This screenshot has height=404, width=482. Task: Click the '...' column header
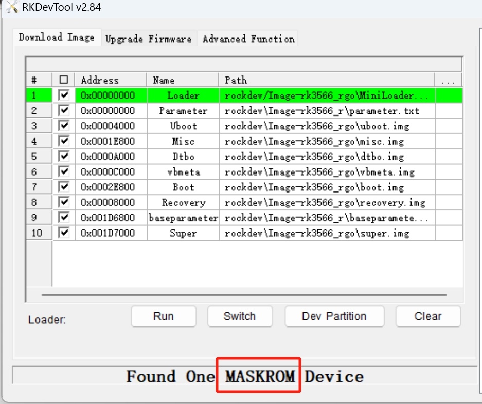coord(448,80)
